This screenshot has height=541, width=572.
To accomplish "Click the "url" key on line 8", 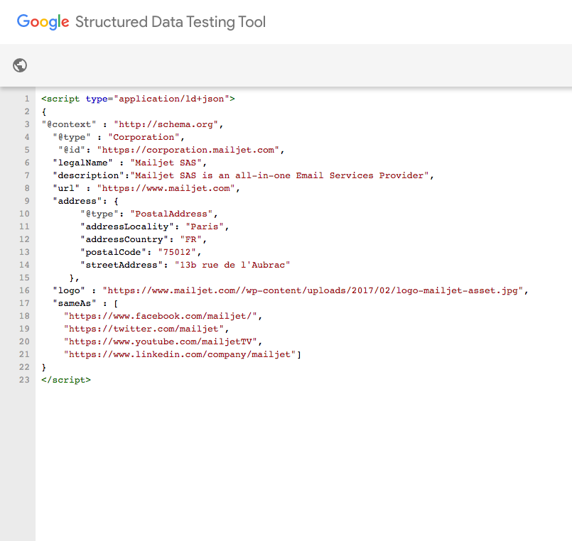I will click(x=66, y=188).
